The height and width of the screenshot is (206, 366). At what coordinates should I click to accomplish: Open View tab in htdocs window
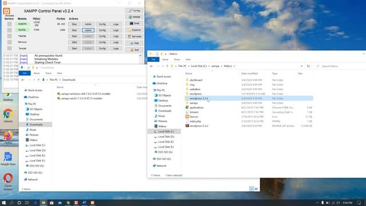188,60
